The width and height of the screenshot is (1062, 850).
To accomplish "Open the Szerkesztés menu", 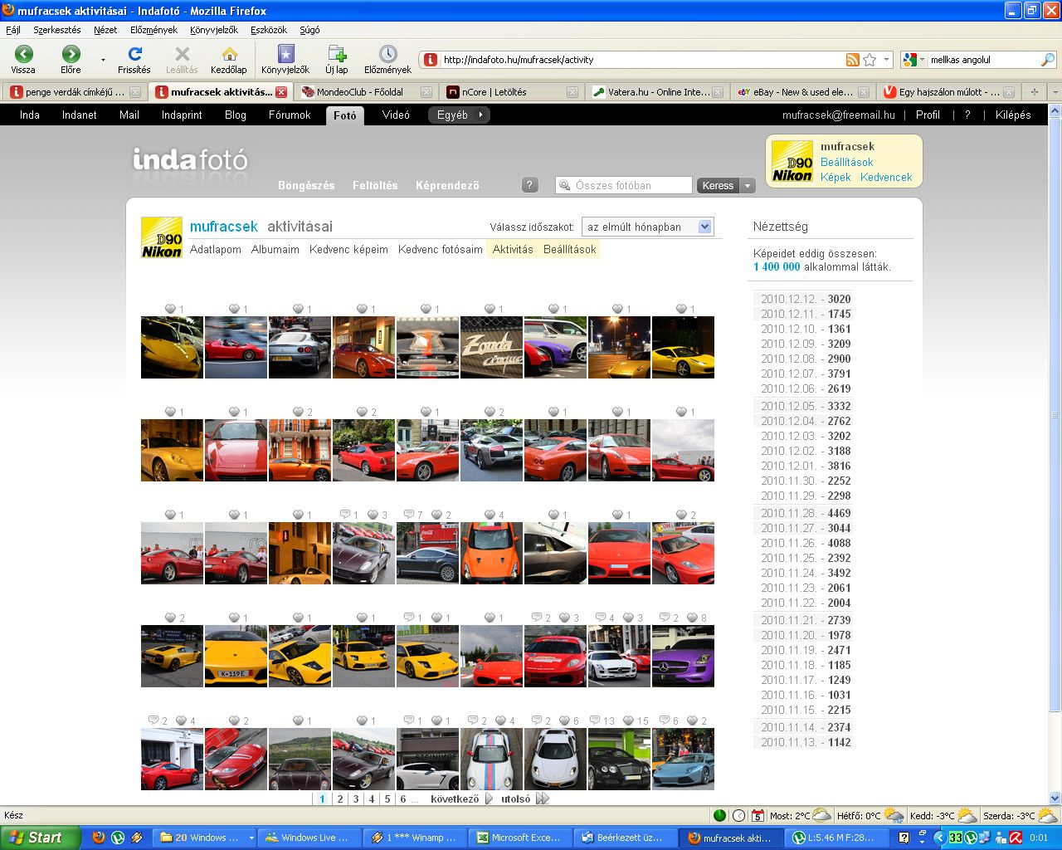I will pos(57,30).
